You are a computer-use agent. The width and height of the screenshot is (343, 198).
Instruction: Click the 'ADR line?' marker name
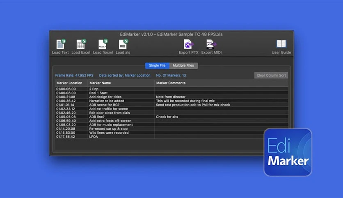[x=97, y=117]
